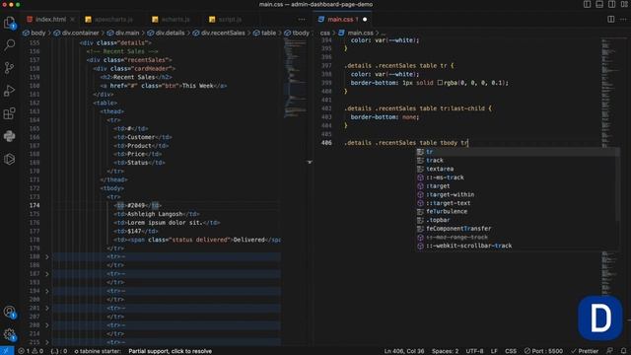Image resolution: width=631 pixels, height=355 pixels.
Task: Open table breadcrumb item
Action: point(265,33)
